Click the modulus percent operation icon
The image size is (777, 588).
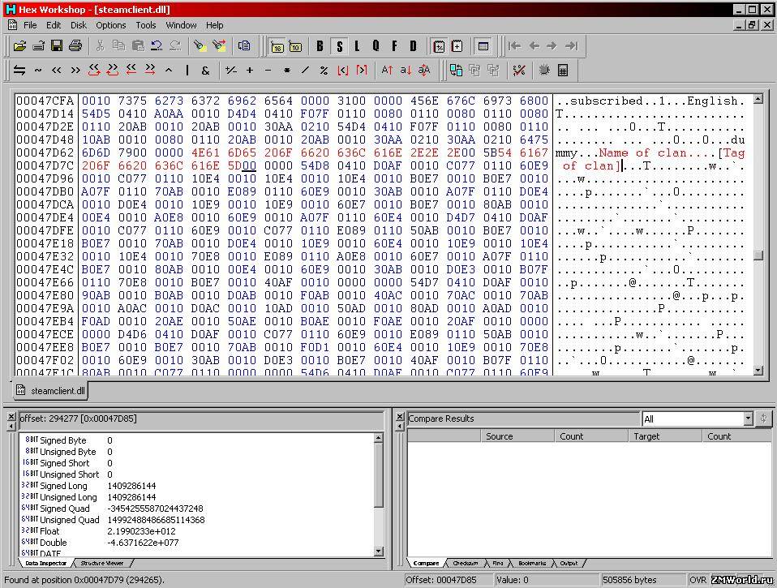pos(324,71)
